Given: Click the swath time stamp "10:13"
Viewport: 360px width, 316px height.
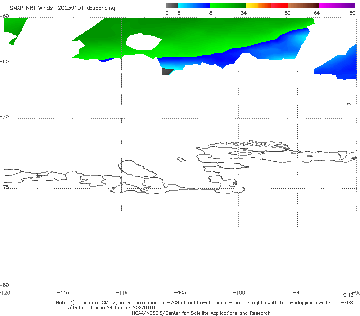Looking at the screenshot, I should [x=347, y=295].
